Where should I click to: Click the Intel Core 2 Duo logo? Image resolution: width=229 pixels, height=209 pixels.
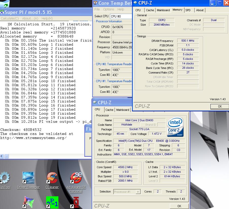point(175,127)
